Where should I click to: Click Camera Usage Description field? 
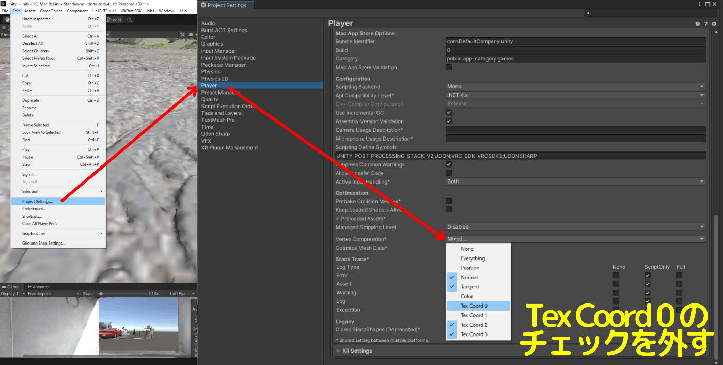[x=576, y=130]
